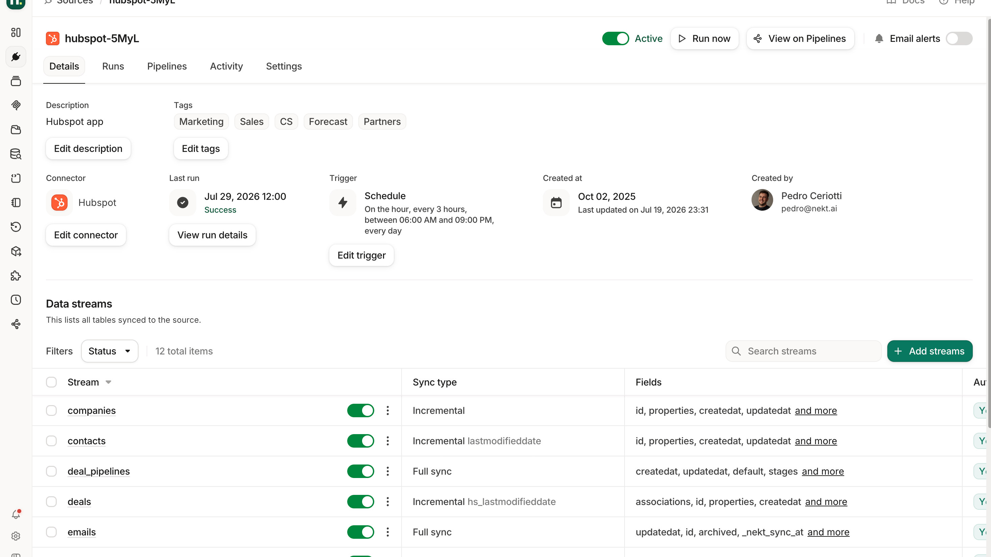Switch to the Runs tab
Viewport: 991px width, 557px height.
click(x=113, y=66)
